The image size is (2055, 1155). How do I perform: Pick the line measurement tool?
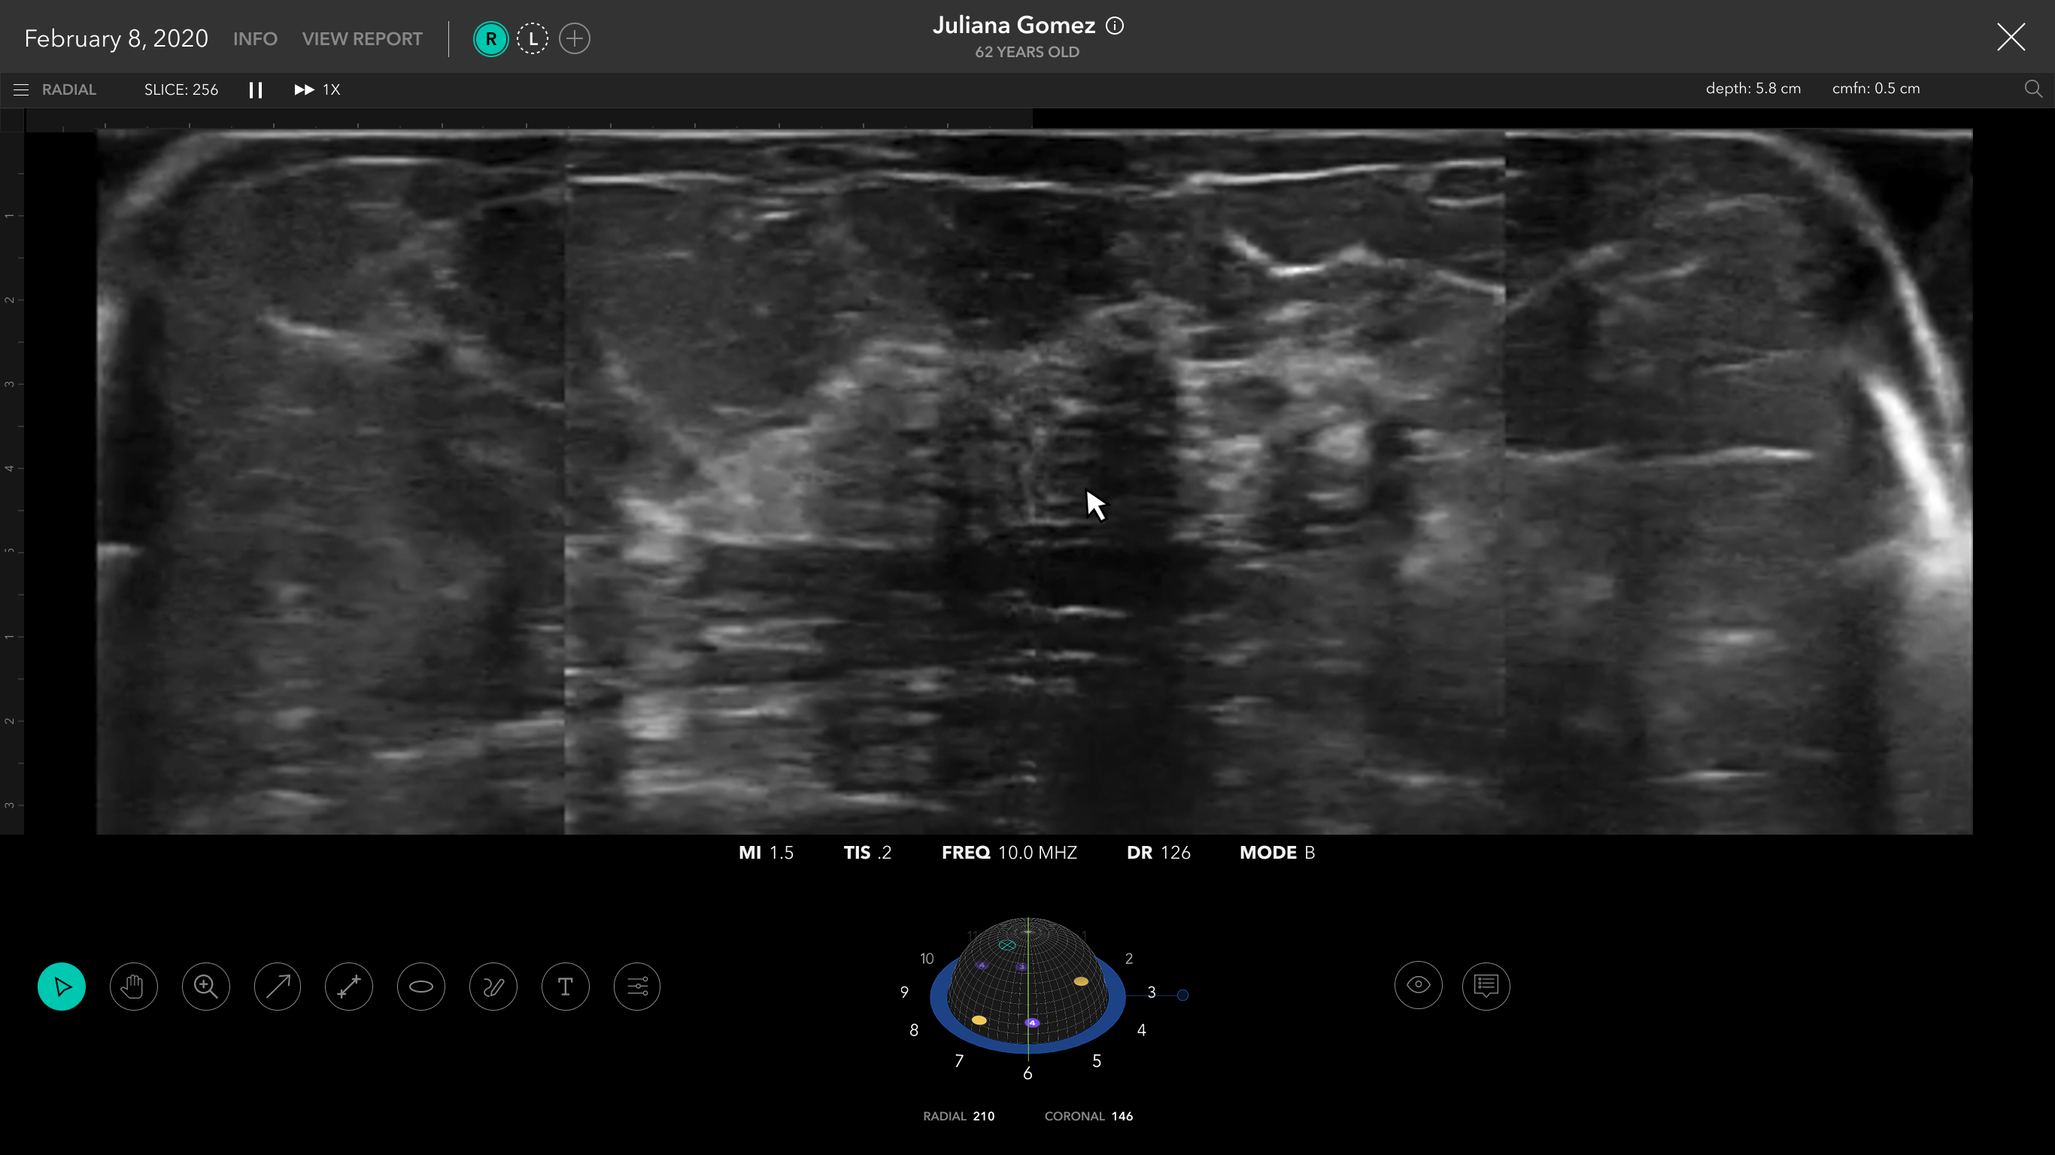click(348, 987)
